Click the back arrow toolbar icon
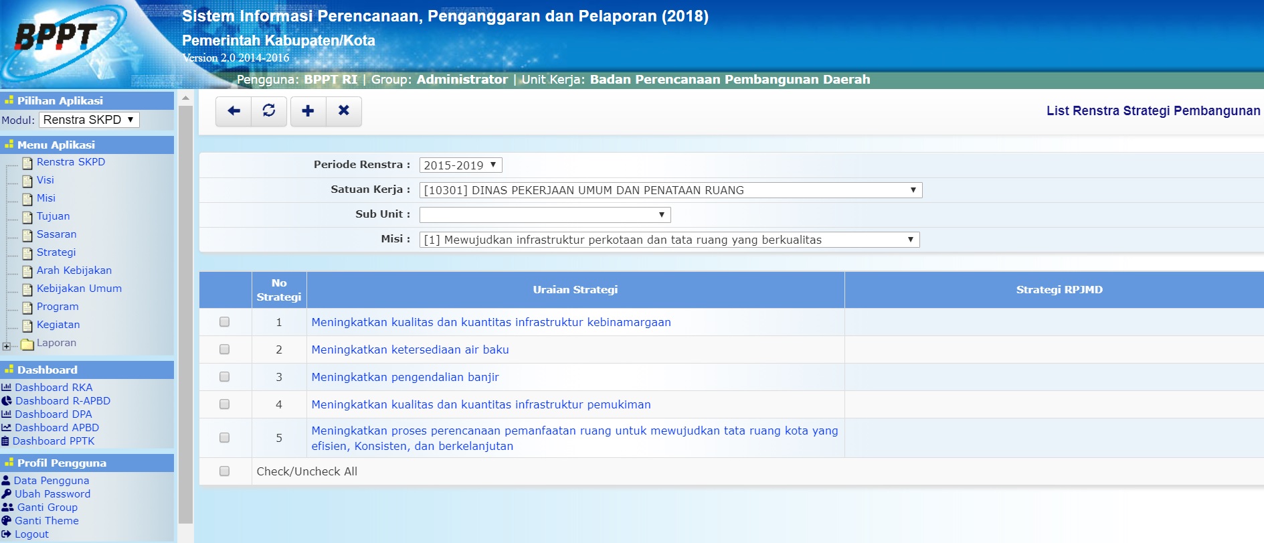 click(234, 111)
